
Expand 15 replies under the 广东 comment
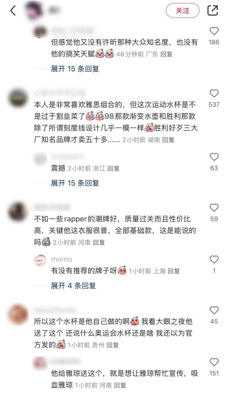pyautogui.click(x=75, y=69)
